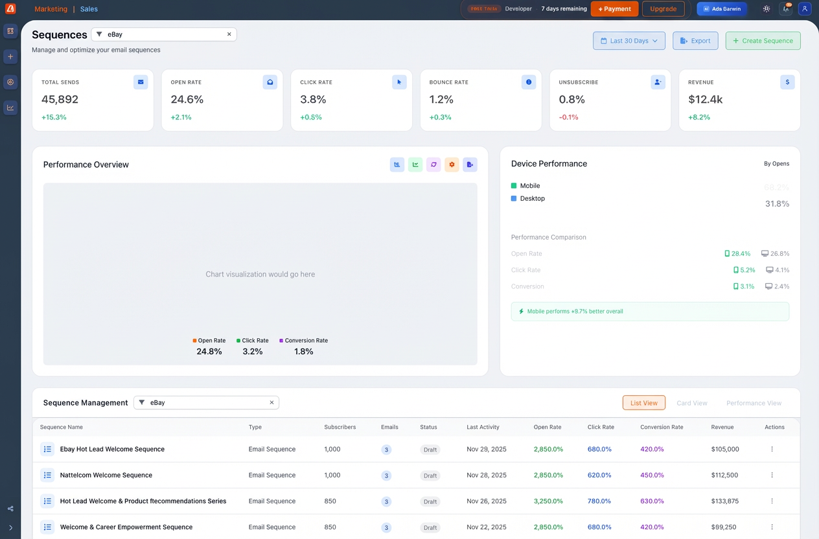819x539 pixels.
Task: Click the green Mobile legend swatch
Action: [x=514, y=186]
